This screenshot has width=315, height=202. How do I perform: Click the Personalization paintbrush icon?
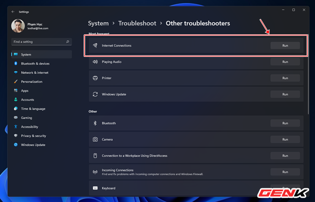pyautogui.click(x=16, y=81)
